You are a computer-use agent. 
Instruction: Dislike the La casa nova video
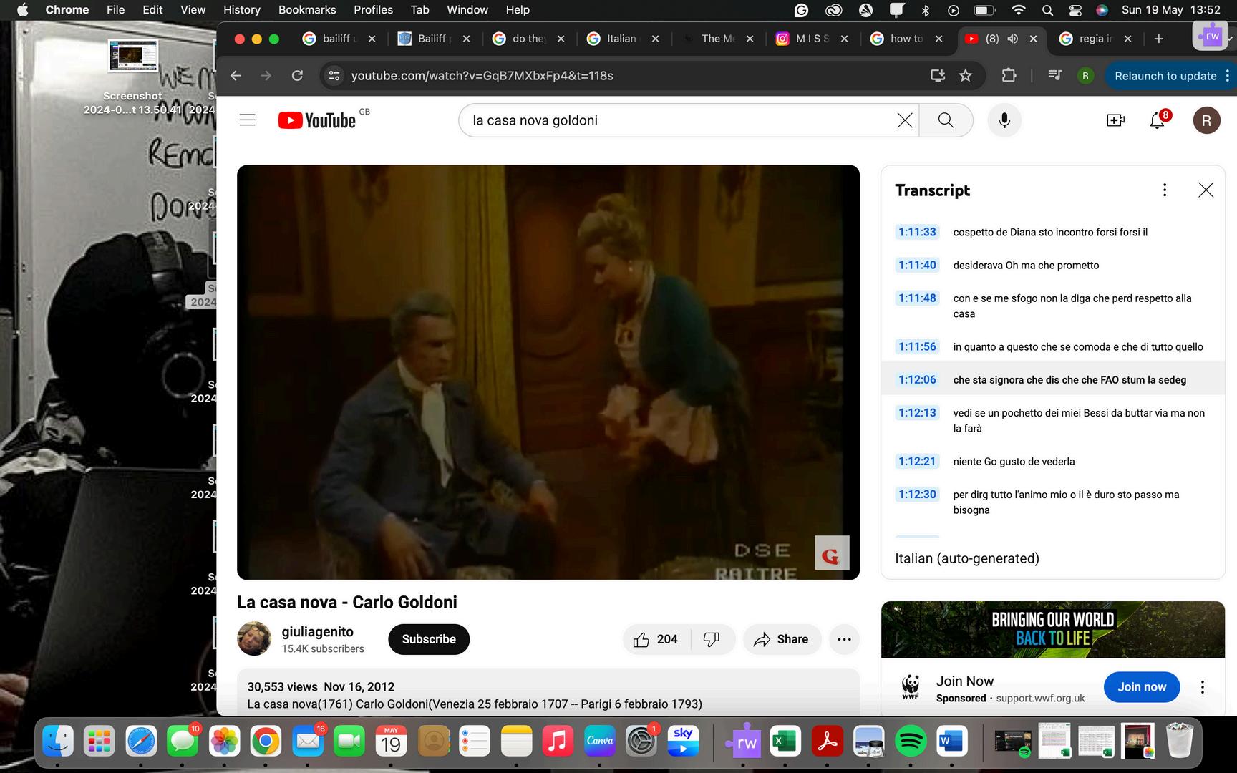712,639
